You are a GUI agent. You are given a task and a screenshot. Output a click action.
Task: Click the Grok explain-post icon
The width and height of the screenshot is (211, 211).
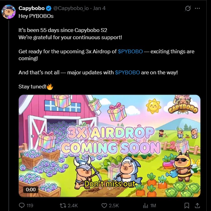[x=188, y=8]
